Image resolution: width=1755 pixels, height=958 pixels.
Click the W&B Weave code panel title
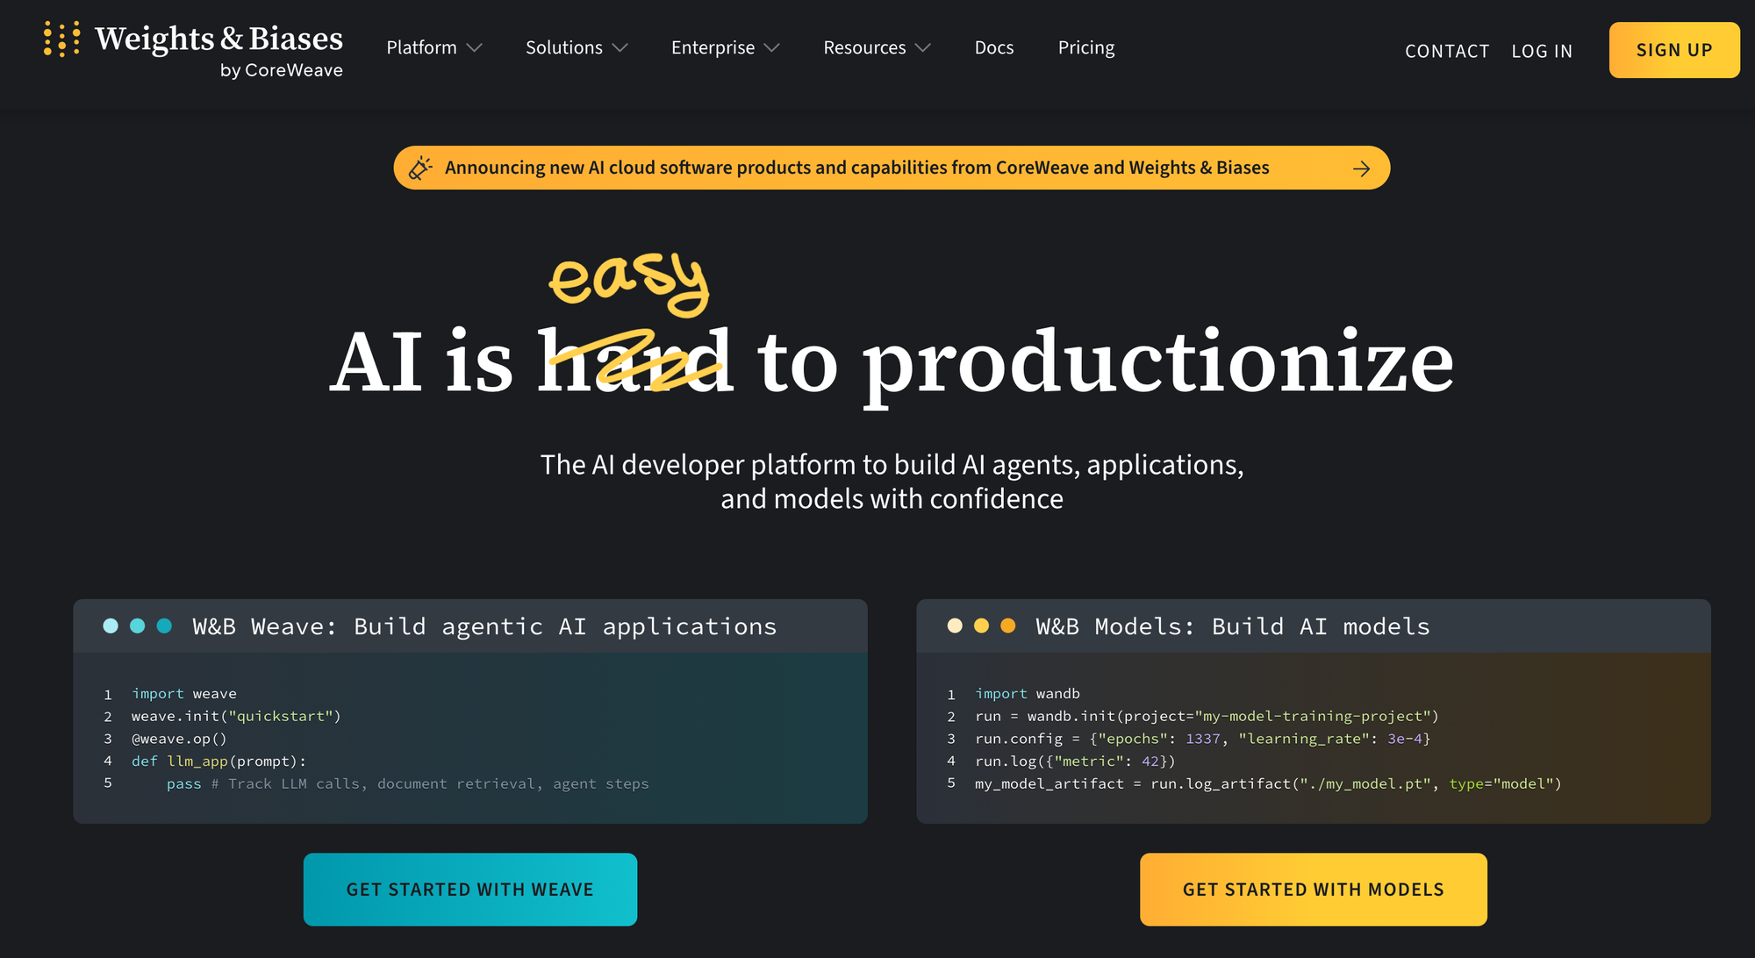(x=484, y=626)
